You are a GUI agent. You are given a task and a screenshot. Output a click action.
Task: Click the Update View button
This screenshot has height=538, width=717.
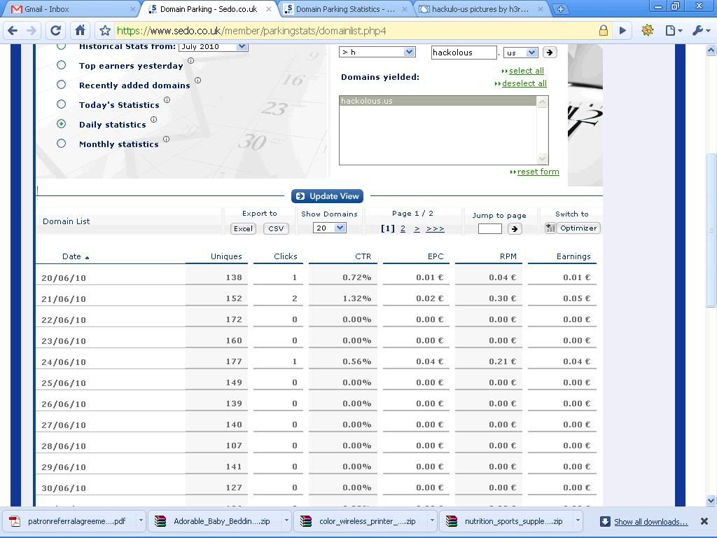tap(327, 196)
